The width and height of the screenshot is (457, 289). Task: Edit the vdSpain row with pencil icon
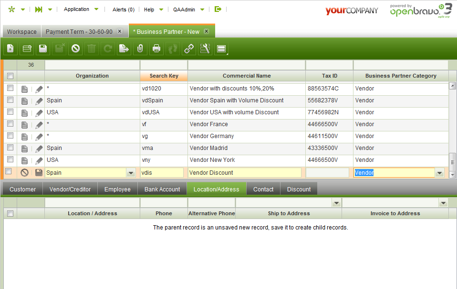click(39, 101)
